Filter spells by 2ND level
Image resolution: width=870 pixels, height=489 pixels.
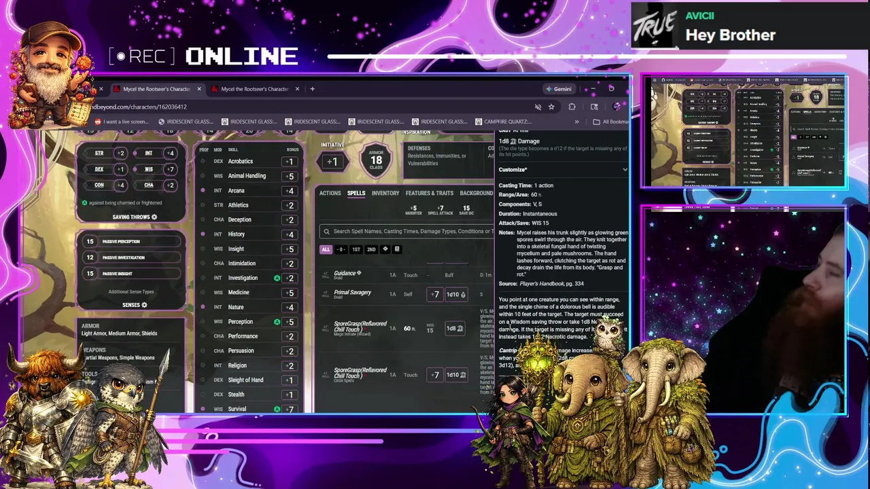371,249
